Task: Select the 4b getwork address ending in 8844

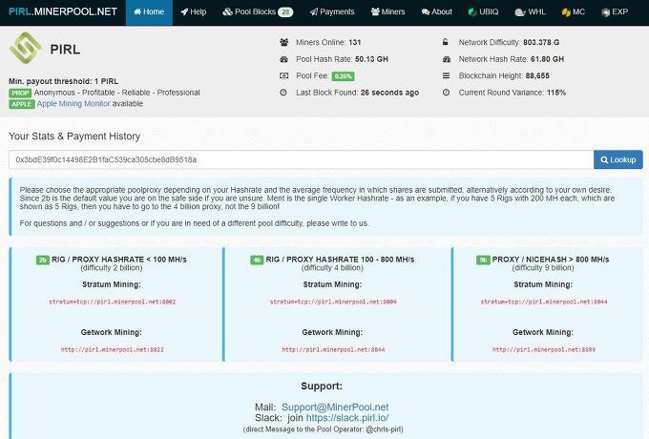Action: (333, 350)
